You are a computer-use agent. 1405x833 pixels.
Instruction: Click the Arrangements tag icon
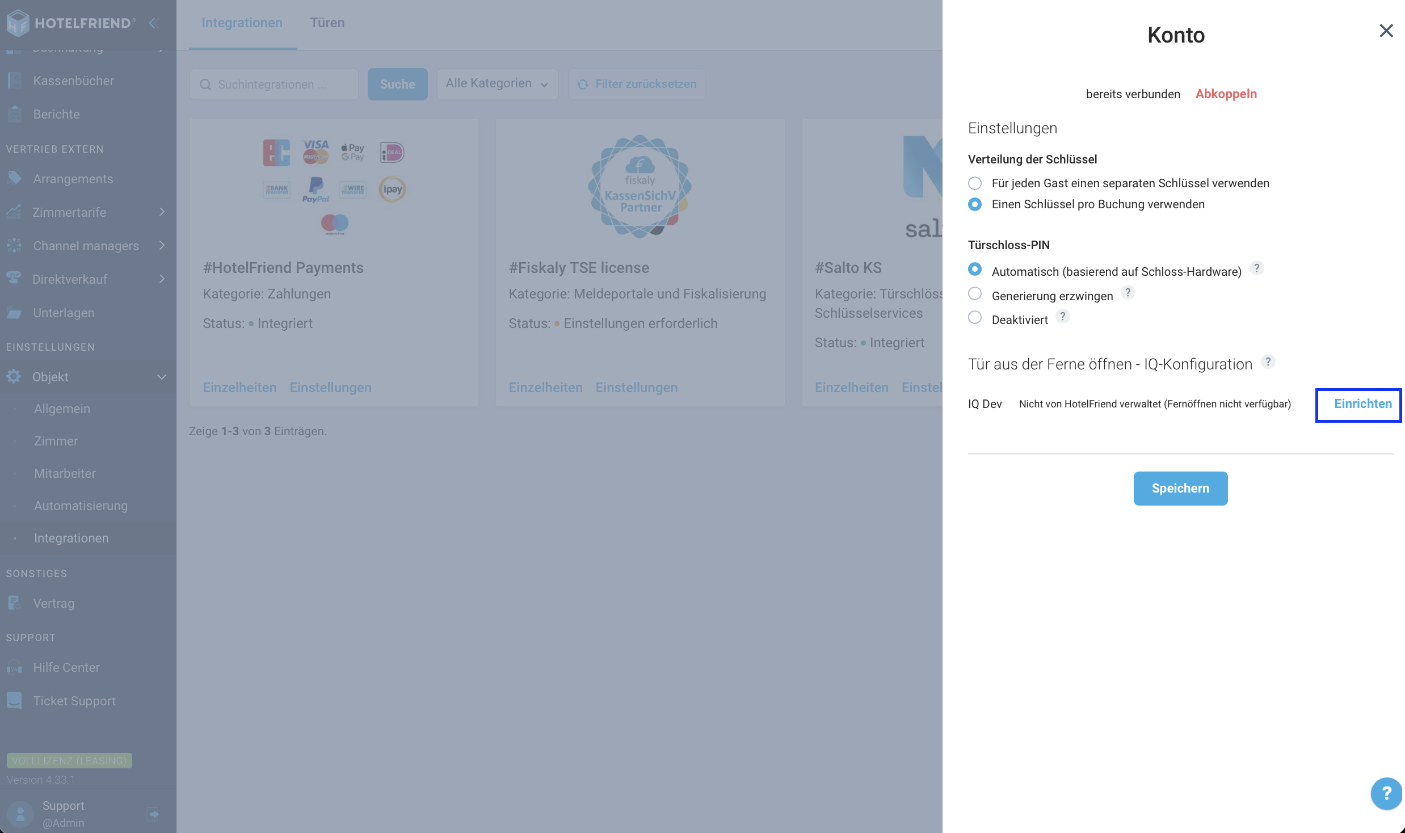pos(15,178)
